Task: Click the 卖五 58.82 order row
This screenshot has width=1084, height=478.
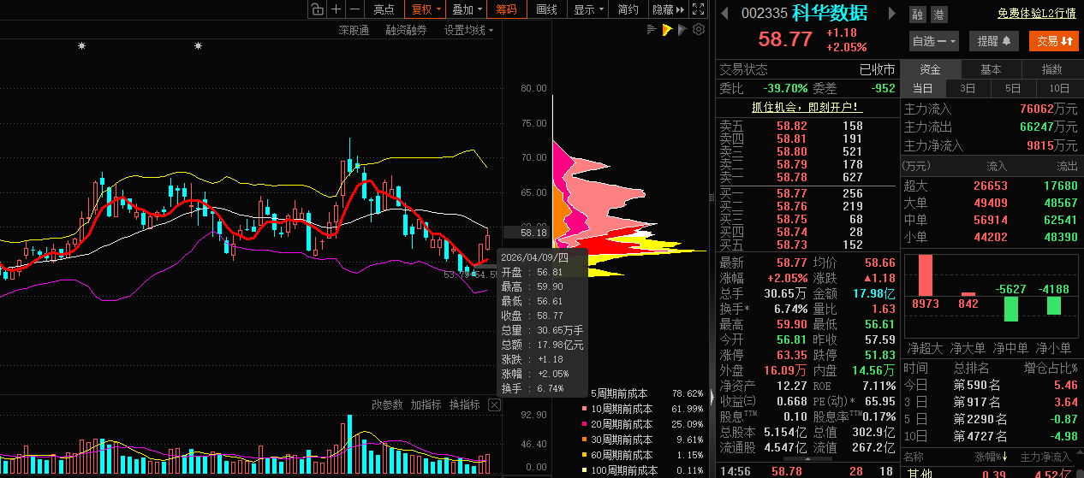Action: click(806, 126)
